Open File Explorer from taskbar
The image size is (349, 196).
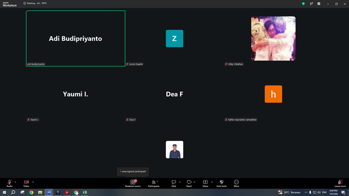(x=40, y=192)
